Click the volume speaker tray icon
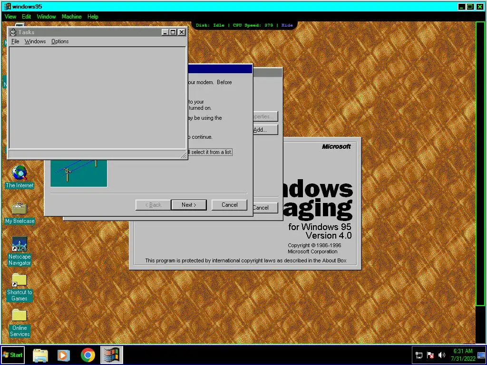 point(441,355)
